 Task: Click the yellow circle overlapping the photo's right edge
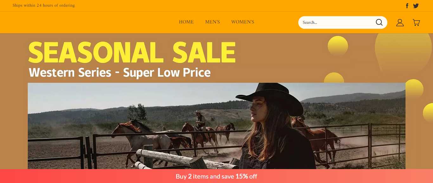[414, 88]
